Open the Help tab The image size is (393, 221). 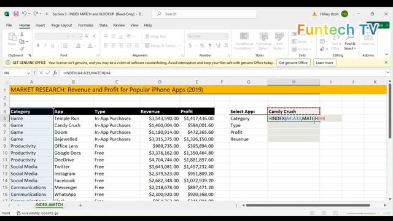point(148,25)
